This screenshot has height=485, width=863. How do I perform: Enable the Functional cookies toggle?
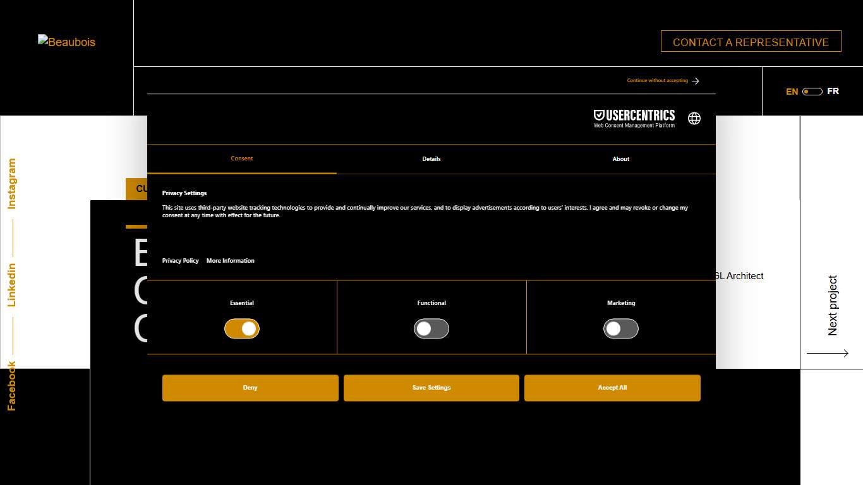(x=431, y=329)
